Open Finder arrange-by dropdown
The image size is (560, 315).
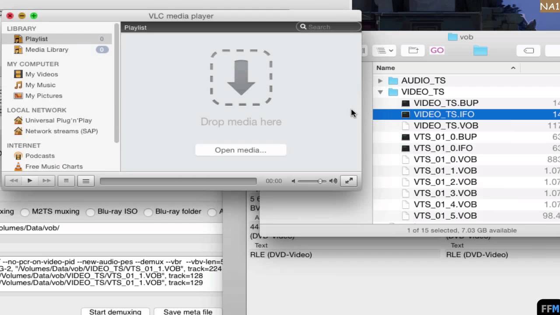pos(385,50)
